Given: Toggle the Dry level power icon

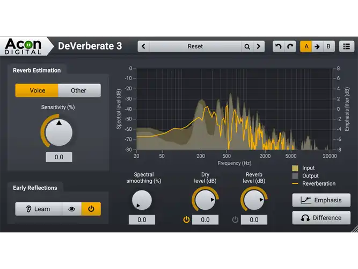Looking at the screenshot, I should click(186, 220).
